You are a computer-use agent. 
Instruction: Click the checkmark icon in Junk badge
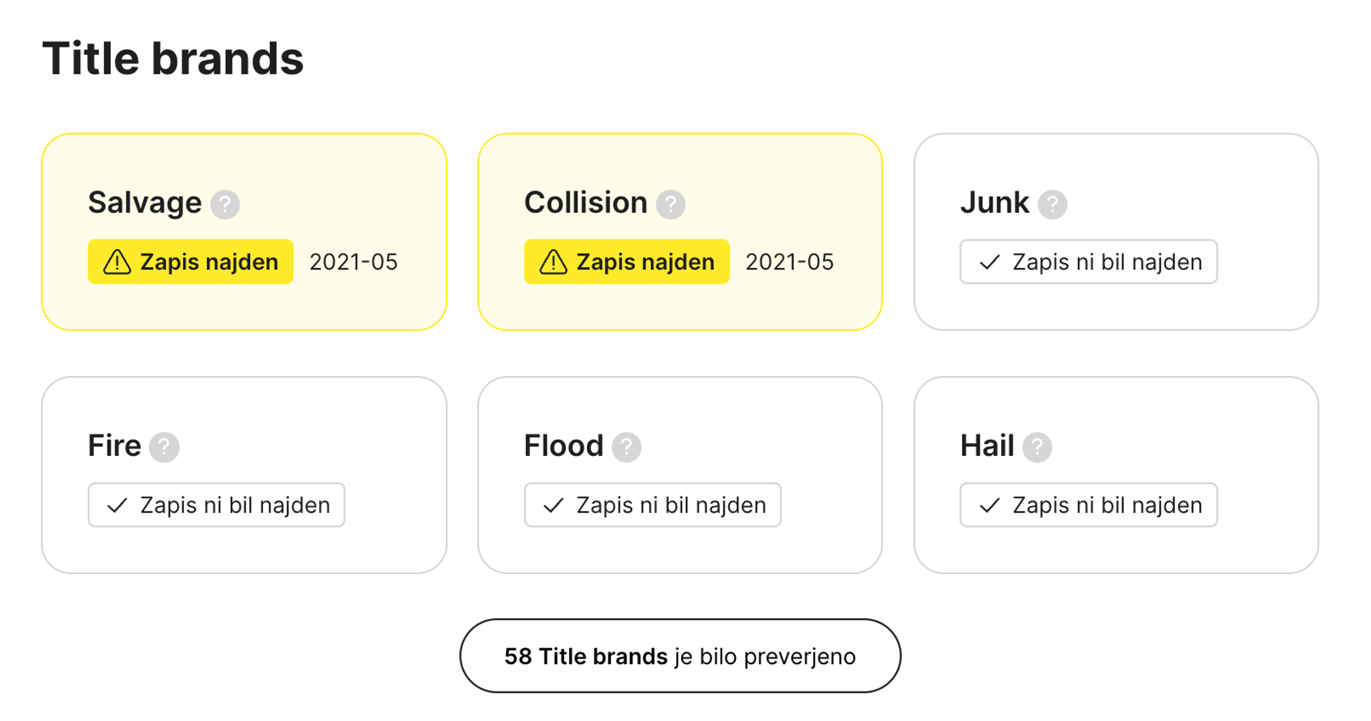(x=989, y=262)
